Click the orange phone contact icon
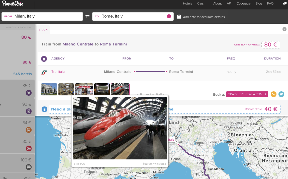288x179 pixels. (x=273, y=94)
